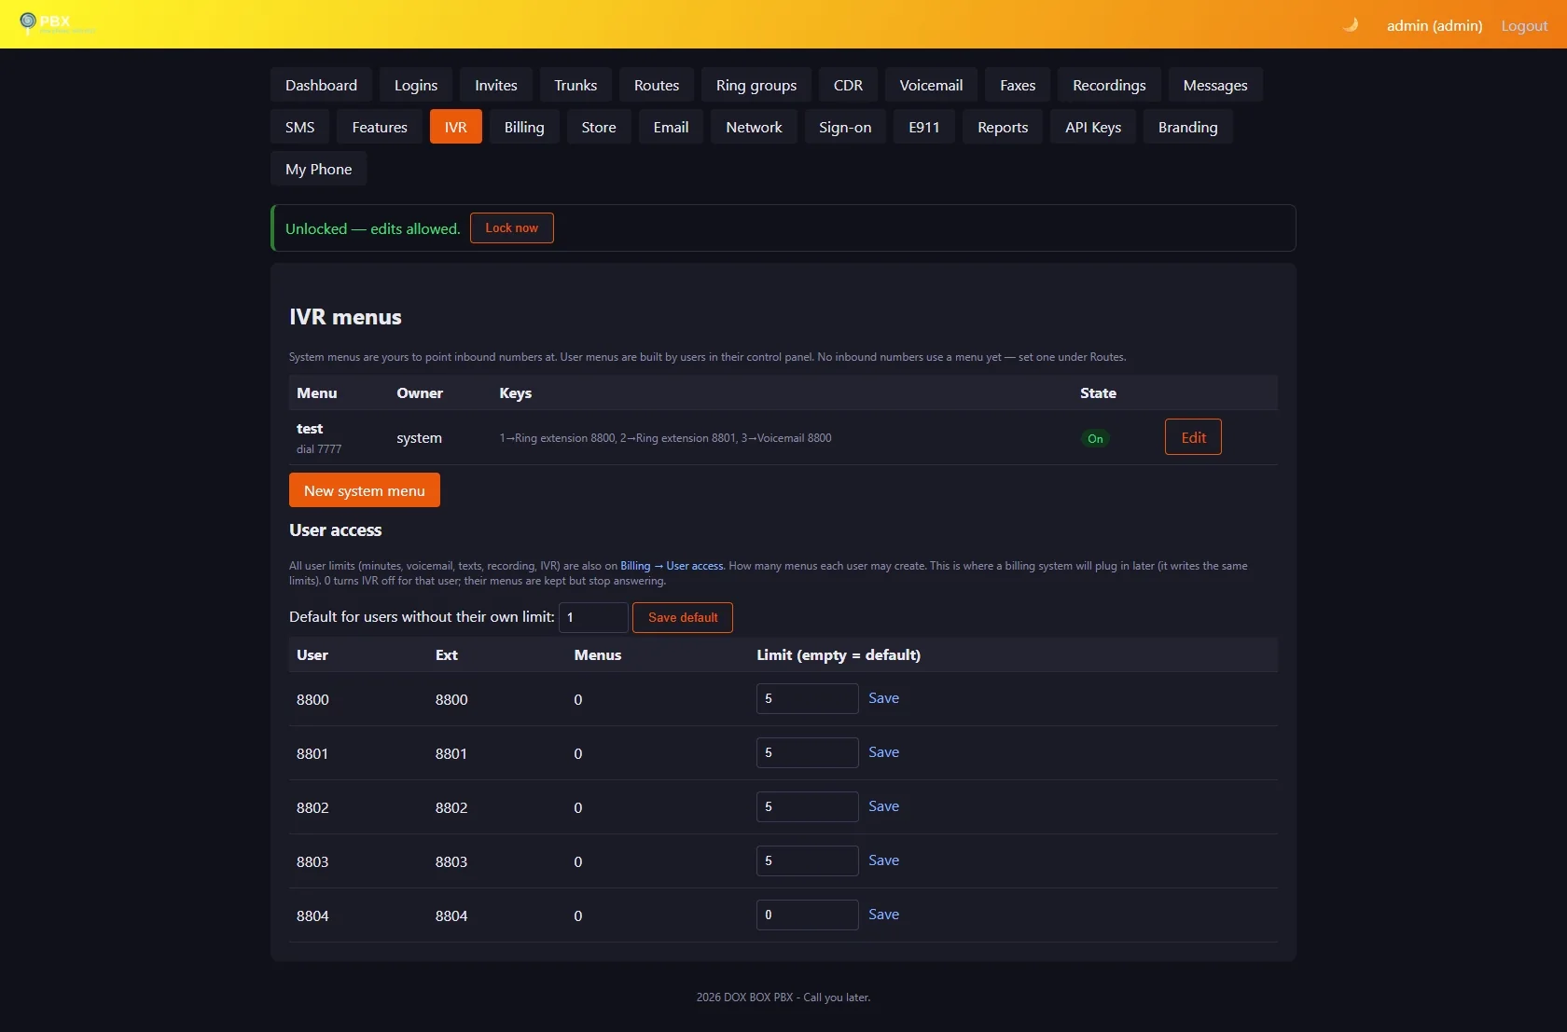Switch to the Recordings tab

click(x=1109, y=85)
